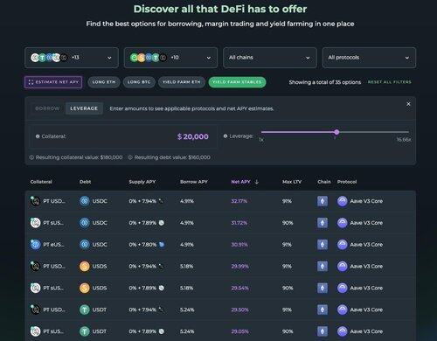Click Aave icon in 29.05% row
This screenshot has width=437, height=341.
click(x=343, y=331)
